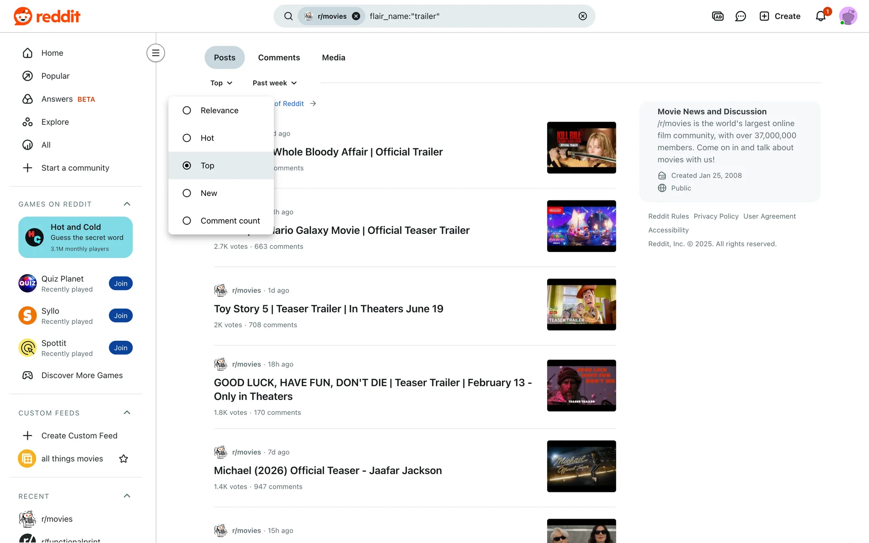The image size is (869, 543).
Task: Favorite the all things movies feed
Action: coord(124,459)
